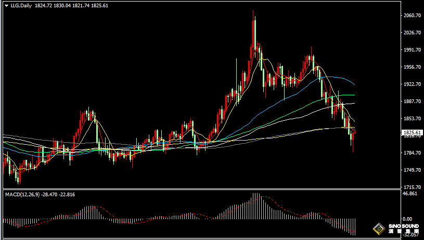Click the 1853.70 price scale label
The height and width of the screenshot is (240, 424).
[412, 119]
